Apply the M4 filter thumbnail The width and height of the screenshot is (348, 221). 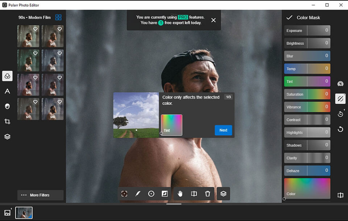click(53, 61)
